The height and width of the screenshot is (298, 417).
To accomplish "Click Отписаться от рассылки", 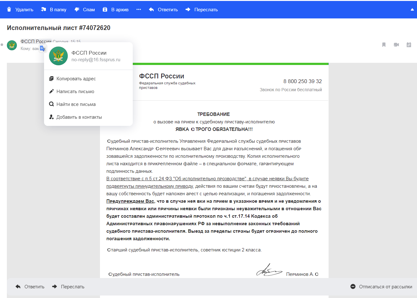I will pos(386,287).
